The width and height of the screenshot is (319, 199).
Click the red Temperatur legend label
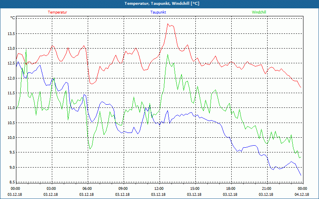click(57, 12)
